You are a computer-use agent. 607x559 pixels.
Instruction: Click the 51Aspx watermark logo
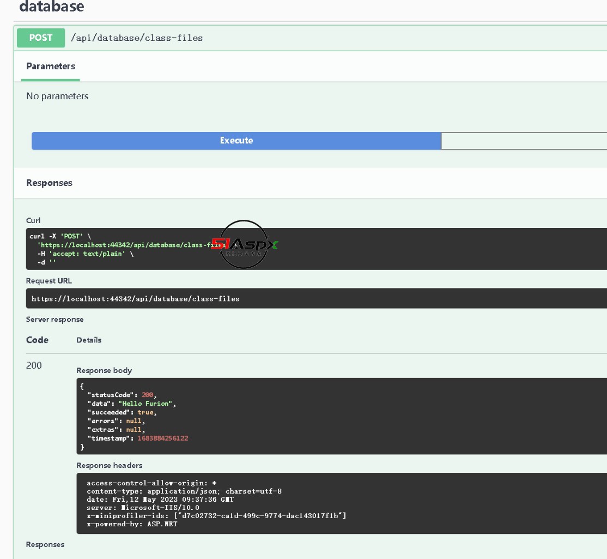click(x=244, y=244)
